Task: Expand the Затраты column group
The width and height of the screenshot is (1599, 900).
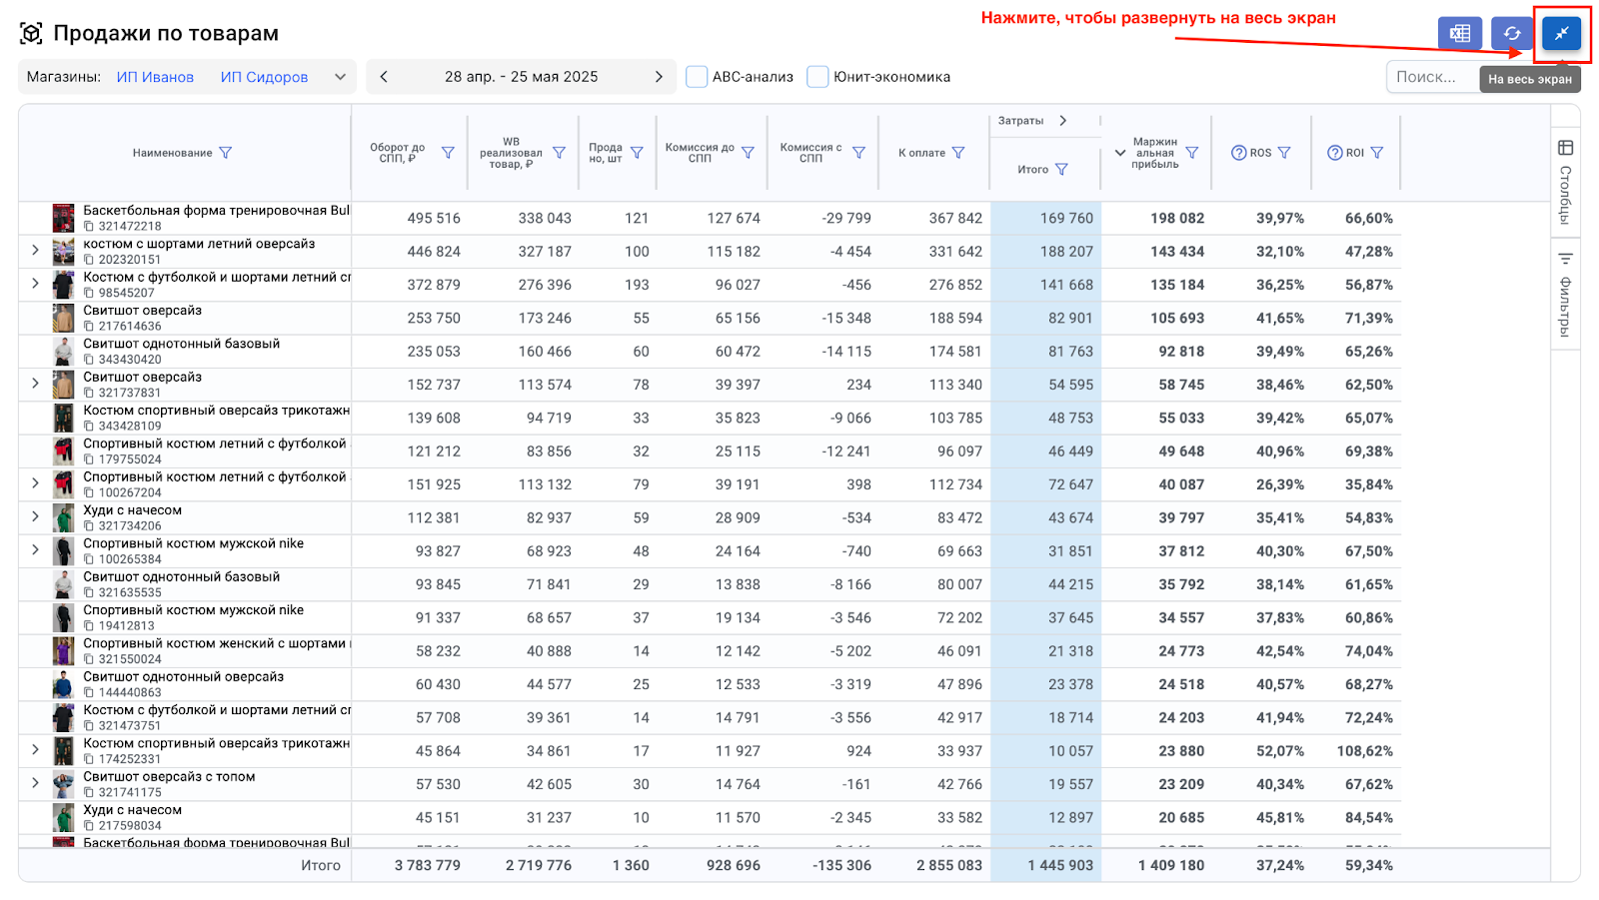Action: click(x=1063, y=121)
